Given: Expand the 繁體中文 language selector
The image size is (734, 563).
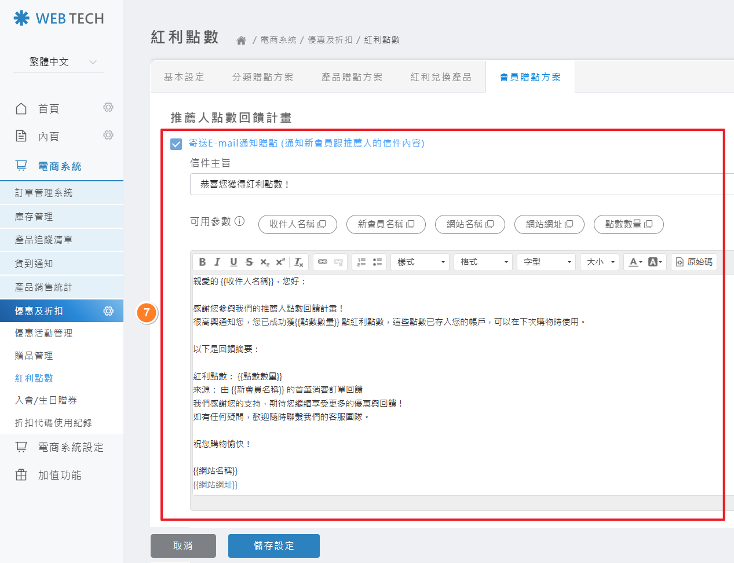Looking at the screenshot, I should [x=59, y=62].
